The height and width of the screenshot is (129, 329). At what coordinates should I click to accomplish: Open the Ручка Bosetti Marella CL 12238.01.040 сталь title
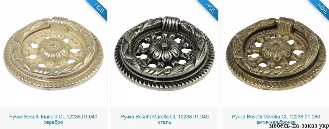coord(164,119)
